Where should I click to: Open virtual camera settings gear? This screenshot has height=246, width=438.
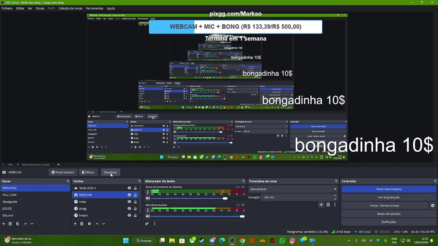tap(433, 206)
